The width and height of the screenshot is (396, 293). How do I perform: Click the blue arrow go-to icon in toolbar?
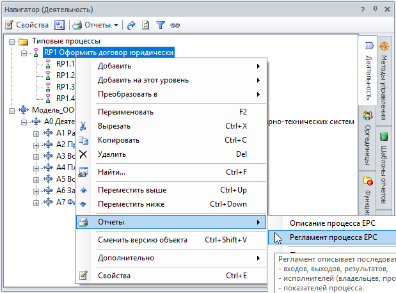pos(132,25)
